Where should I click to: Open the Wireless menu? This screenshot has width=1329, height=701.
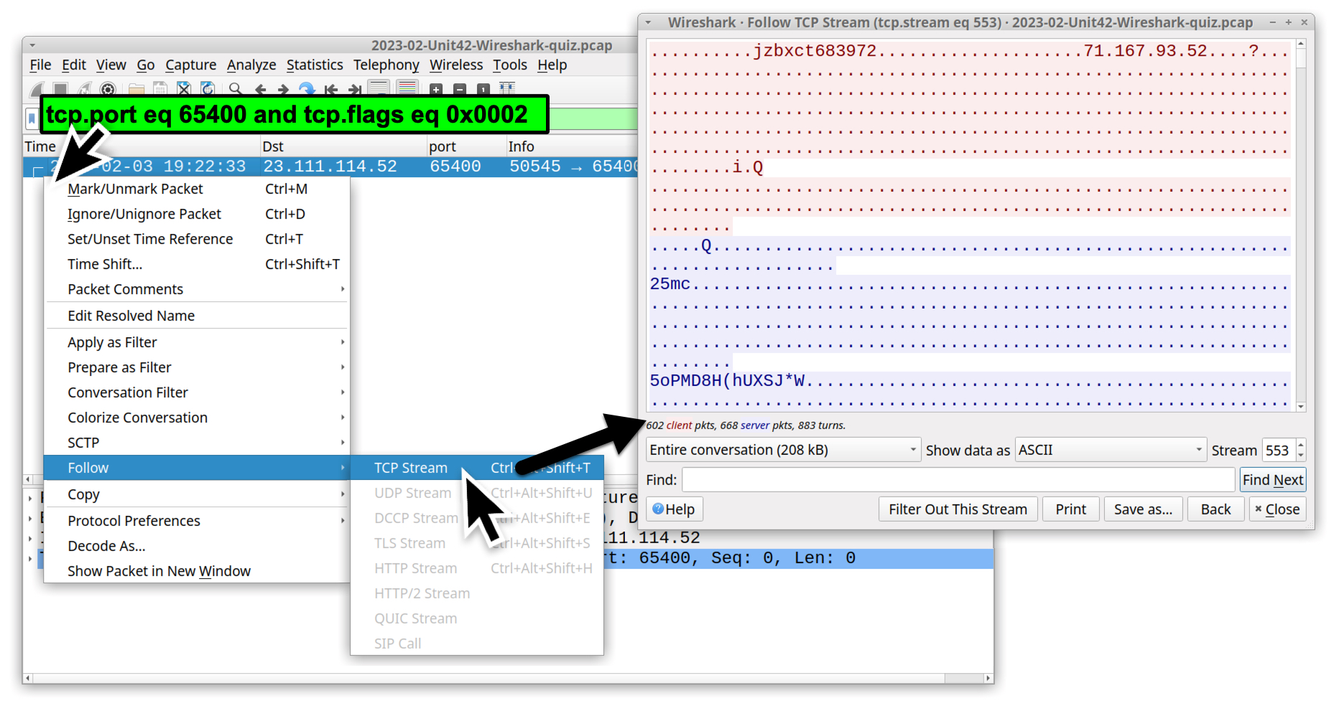pos(456,65)
